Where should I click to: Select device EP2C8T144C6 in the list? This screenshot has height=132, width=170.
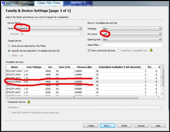tap(83, 89)
